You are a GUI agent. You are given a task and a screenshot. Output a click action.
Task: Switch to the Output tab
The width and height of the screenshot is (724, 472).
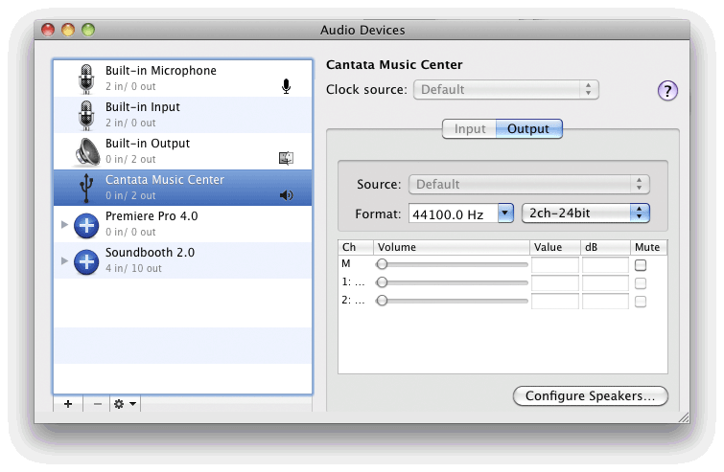[528, 129]
